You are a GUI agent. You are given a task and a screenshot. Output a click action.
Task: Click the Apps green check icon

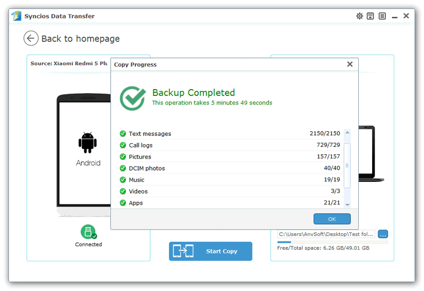123,202
